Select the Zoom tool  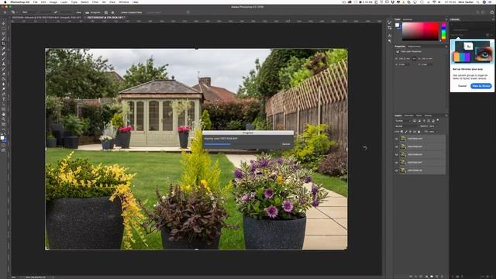4,119
